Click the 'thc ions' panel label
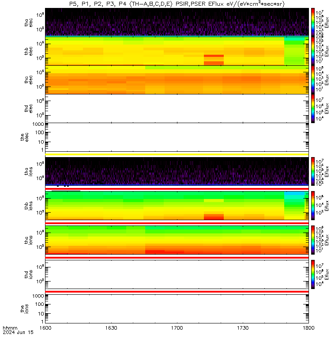331x353 pixels. coord(28,240)
